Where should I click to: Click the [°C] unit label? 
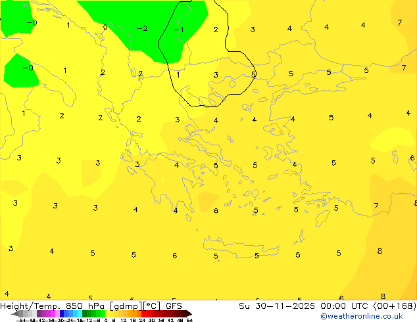point(151,306)
